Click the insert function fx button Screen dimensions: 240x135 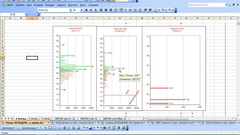39,15
